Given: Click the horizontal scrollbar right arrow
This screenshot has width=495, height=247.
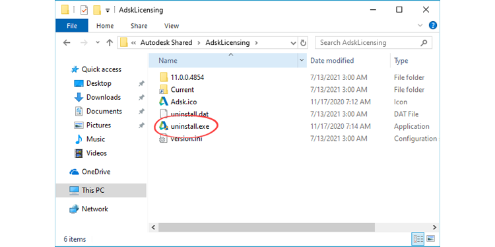Looking at the screenshot, I should [434, 227].
